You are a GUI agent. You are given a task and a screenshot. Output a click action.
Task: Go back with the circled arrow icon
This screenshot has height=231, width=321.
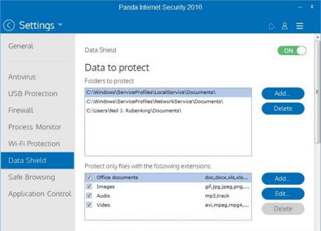tap(9, 26)
